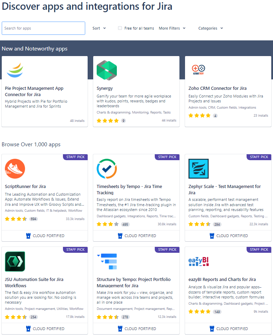Viewport: 273px width, 336px height.
Task: Click Staff Pick badge on Zephyr Scale card
Action: (x=259, y=157)
